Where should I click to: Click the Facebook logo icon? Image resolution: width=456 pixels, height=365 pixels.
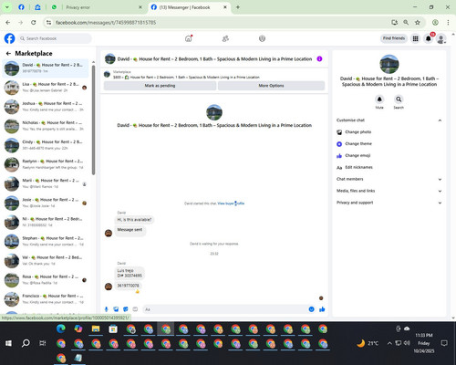(x=9, y=38)
